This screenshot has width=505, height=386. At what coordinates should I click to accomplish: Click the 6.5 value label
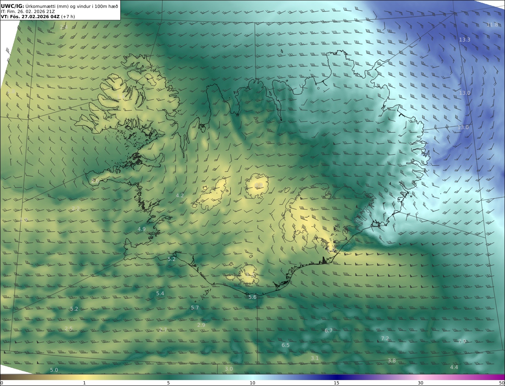click(286, 345)
